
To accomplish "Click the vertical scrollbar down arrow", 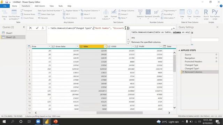I will (x=174, y=108).
